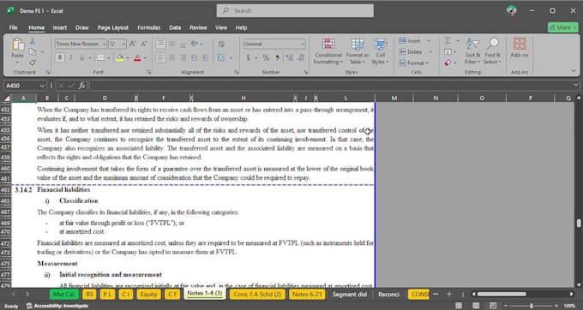Open Find & Select button
Viewport: 583px width, 310px height.
click(492, 51)
